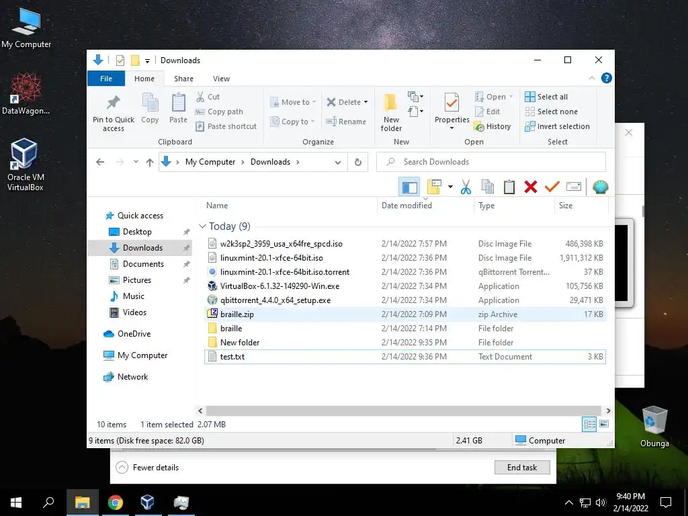Click the Search Downloads field
688x516 pixels.
coord(490,162)
